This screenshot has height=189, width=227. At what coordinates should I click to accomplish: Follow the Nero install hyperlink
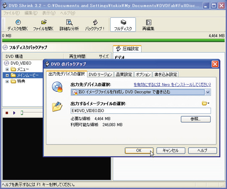click(x=172, y=85)
